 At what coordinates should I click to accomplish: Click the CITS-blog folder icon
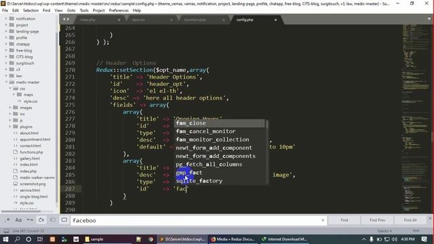click(x=12, y=57)
